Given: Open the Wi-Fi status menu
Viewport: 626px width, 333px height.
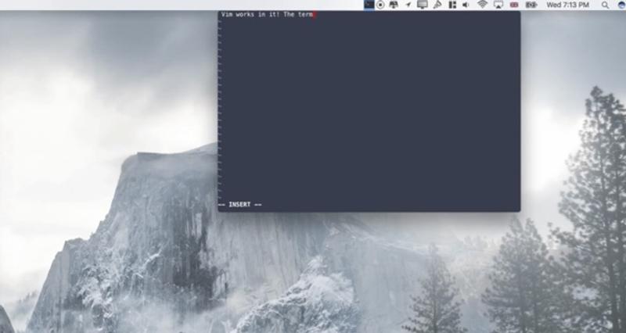Looking at the screenshot, I should (x=482, y=5).
